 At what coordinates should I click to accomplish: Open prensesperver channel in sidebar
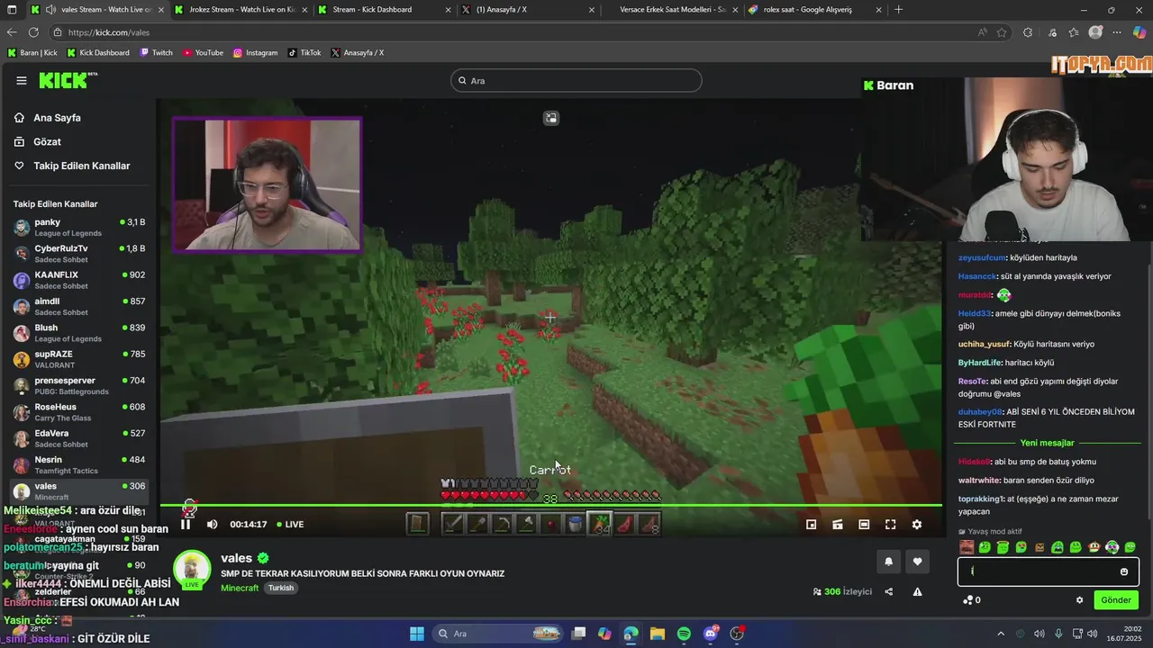[x=79, y=386]
